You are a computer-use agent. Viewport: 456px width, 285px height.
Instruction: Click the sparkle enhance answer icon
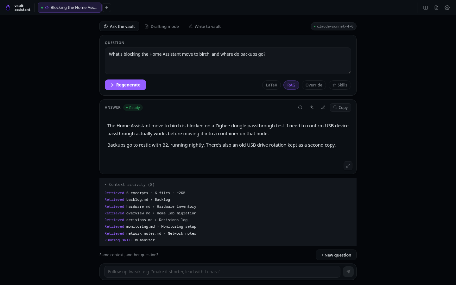pyautogui.click(x=312, y=107)
